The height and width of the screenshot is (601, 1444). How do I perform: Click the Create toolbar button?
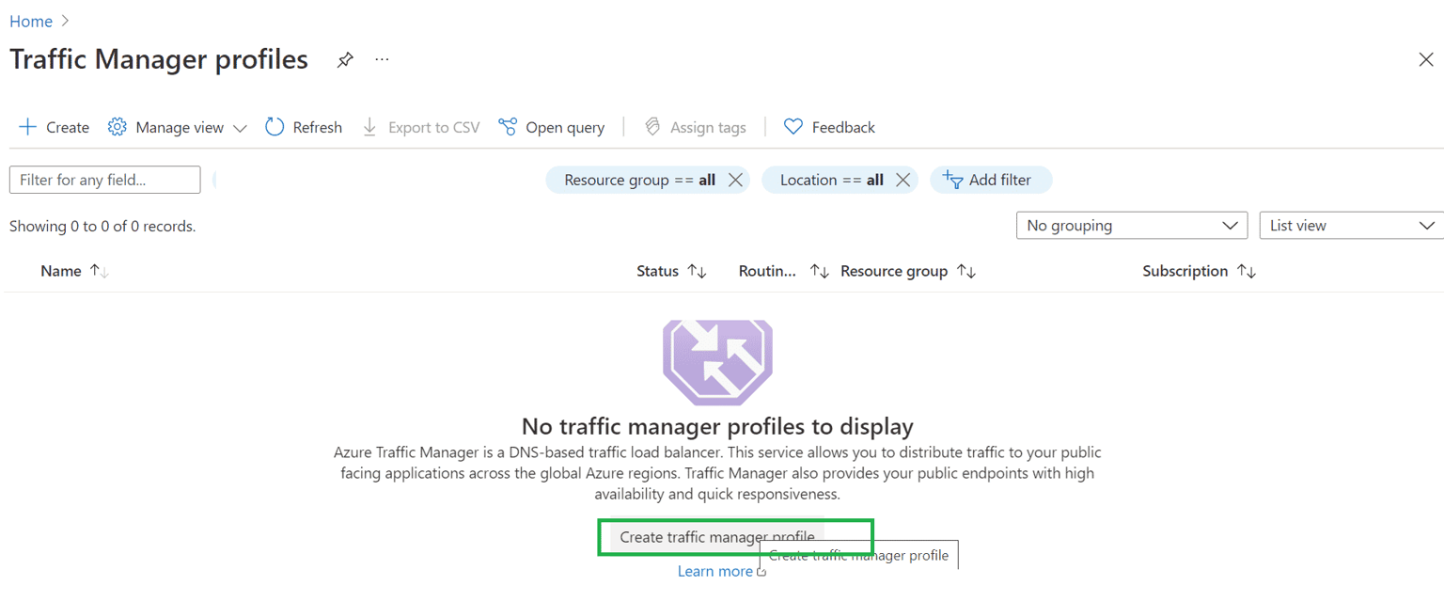pos(54,127)
